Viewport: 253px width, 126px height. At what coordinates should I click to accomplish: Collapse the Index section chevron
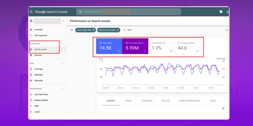63,63
